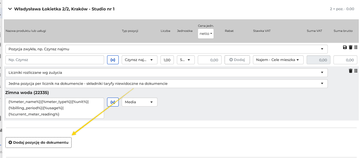Open the Jedna pozycja per licznik dropdown
Viewport: 360px width, 158px height.
tap(166, 84)
